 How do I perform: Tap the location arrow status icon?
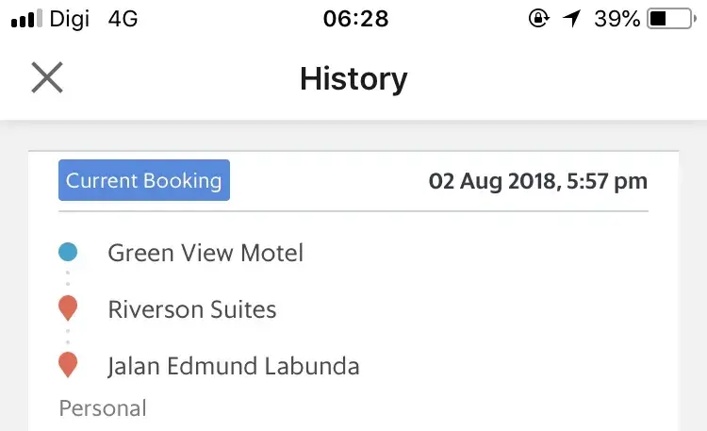571,19
